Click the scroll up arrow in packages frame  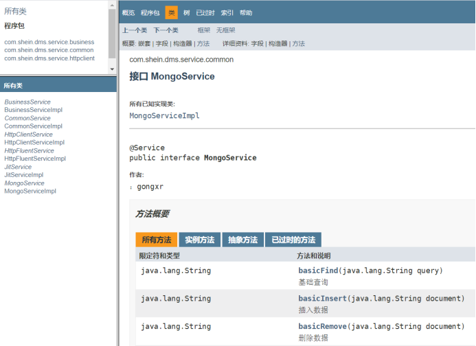[113, 5]
